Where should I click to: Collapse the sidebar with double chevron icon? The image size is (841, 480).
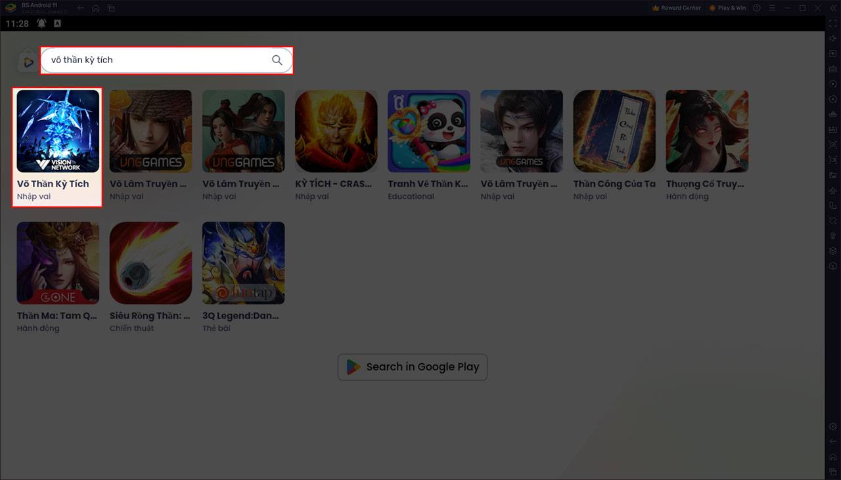[x=832, y=8]
